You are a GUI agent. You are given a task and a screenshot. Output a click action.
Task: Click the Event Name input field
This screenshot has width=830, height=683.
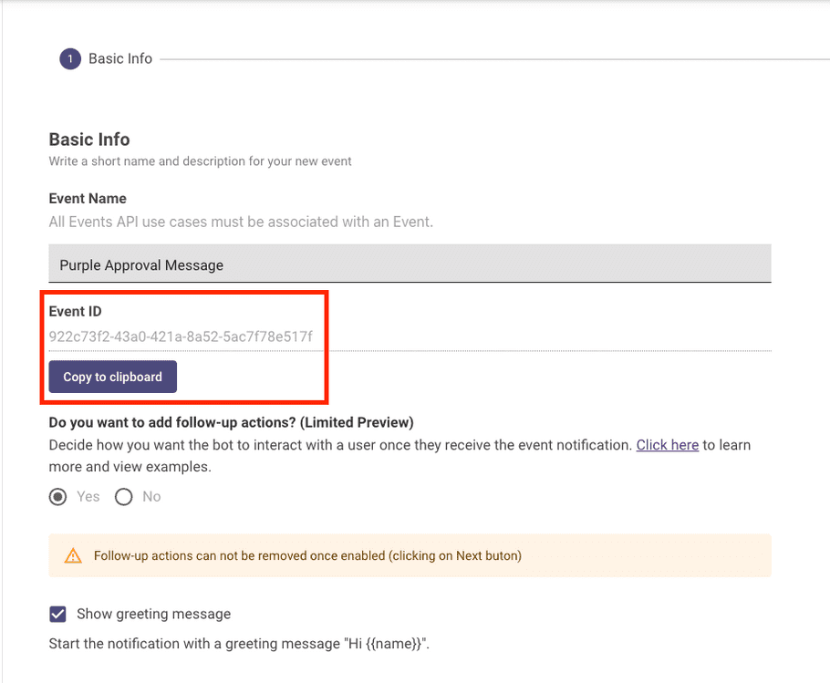click(x=410, y=264)
